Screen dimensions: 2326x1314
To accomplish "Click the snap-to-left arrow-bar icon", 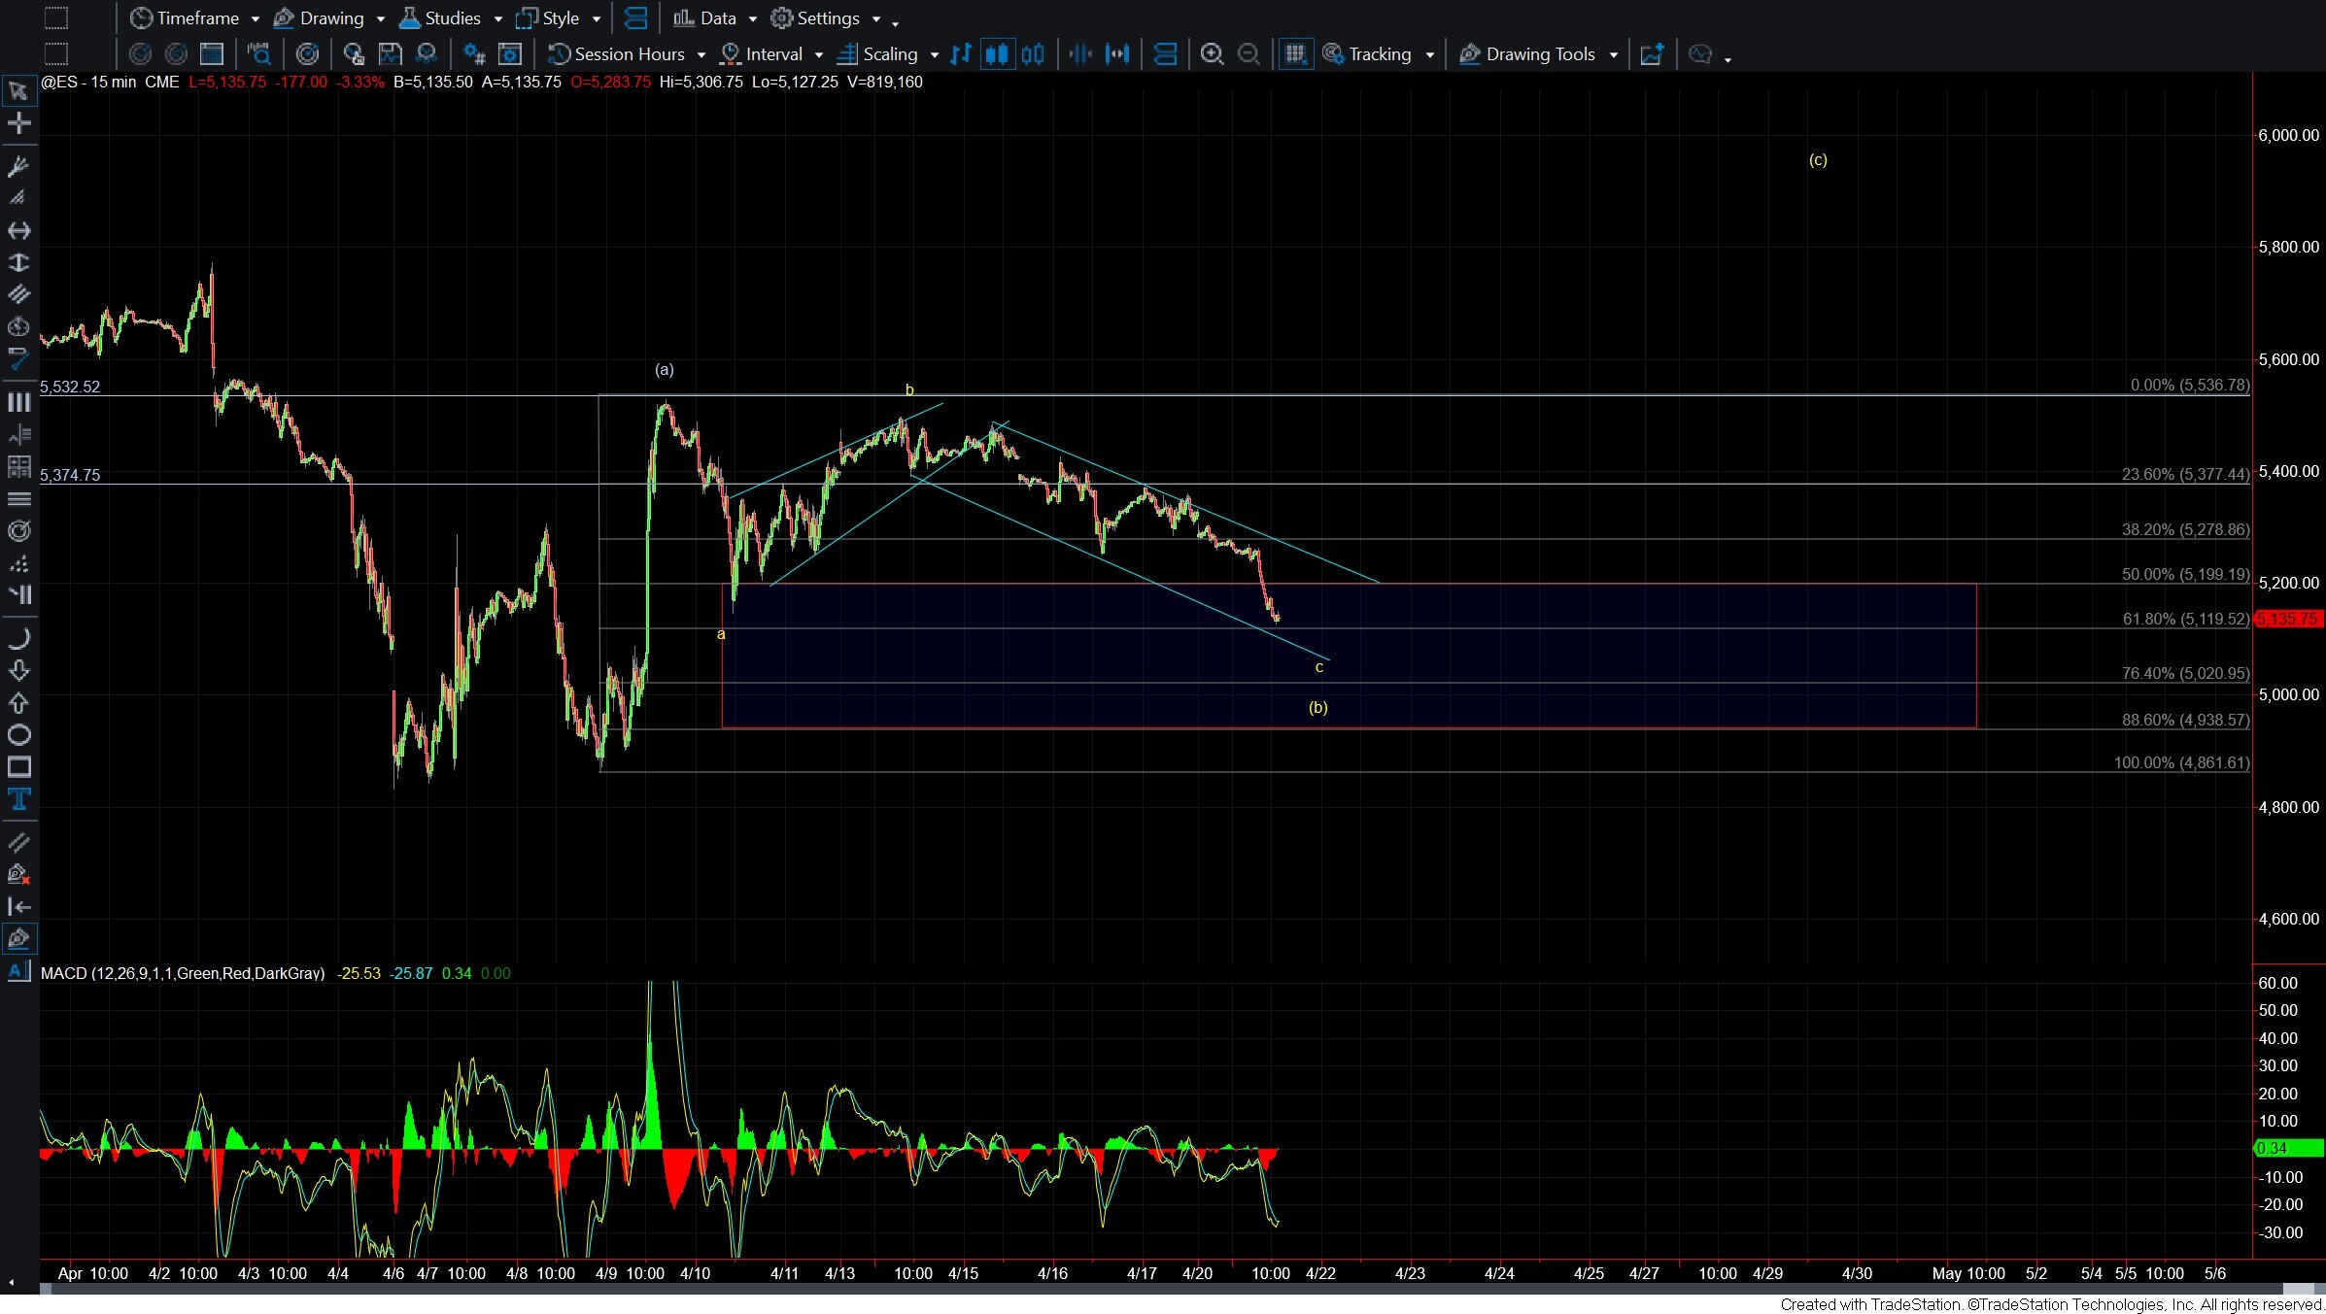I will point(18,906).
